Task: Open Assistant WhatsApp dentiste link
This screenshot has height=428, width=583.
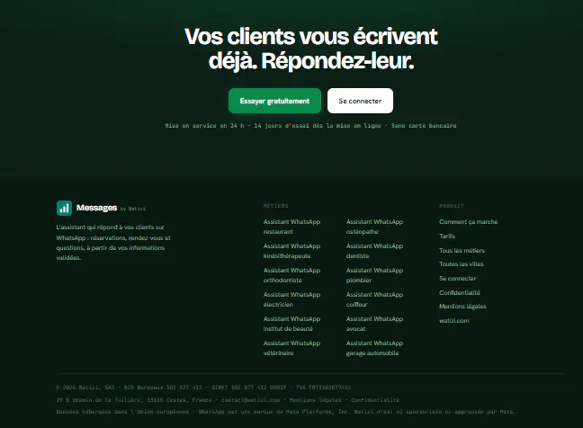Action: point(374,251)
